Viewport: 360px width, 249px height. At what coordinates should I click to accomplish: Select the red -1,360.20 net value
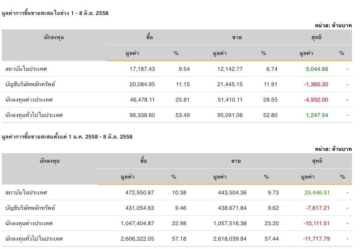pyautogui.click(x=316, y=84)
